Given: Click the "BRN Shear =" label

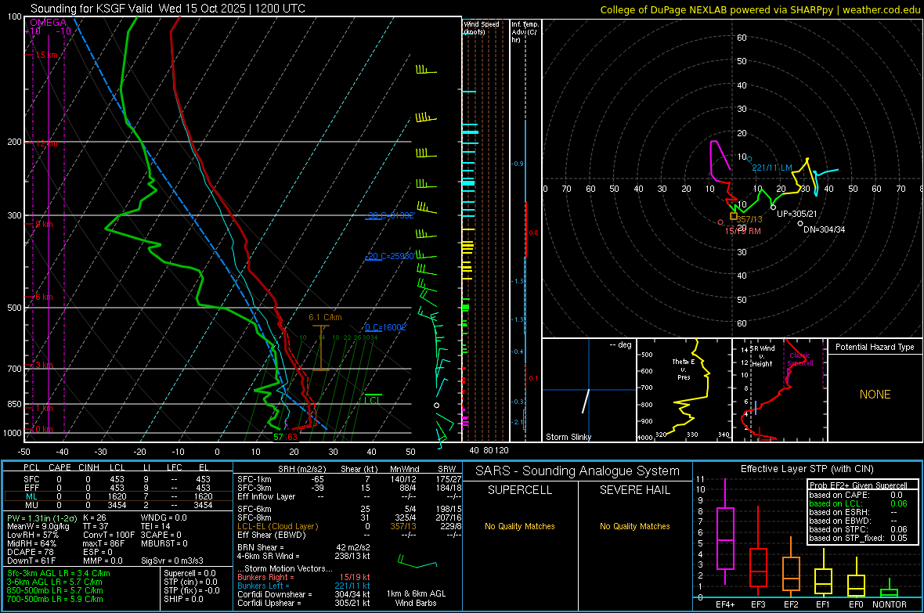Looking at the screenshot, I should [x=261, y=547].
